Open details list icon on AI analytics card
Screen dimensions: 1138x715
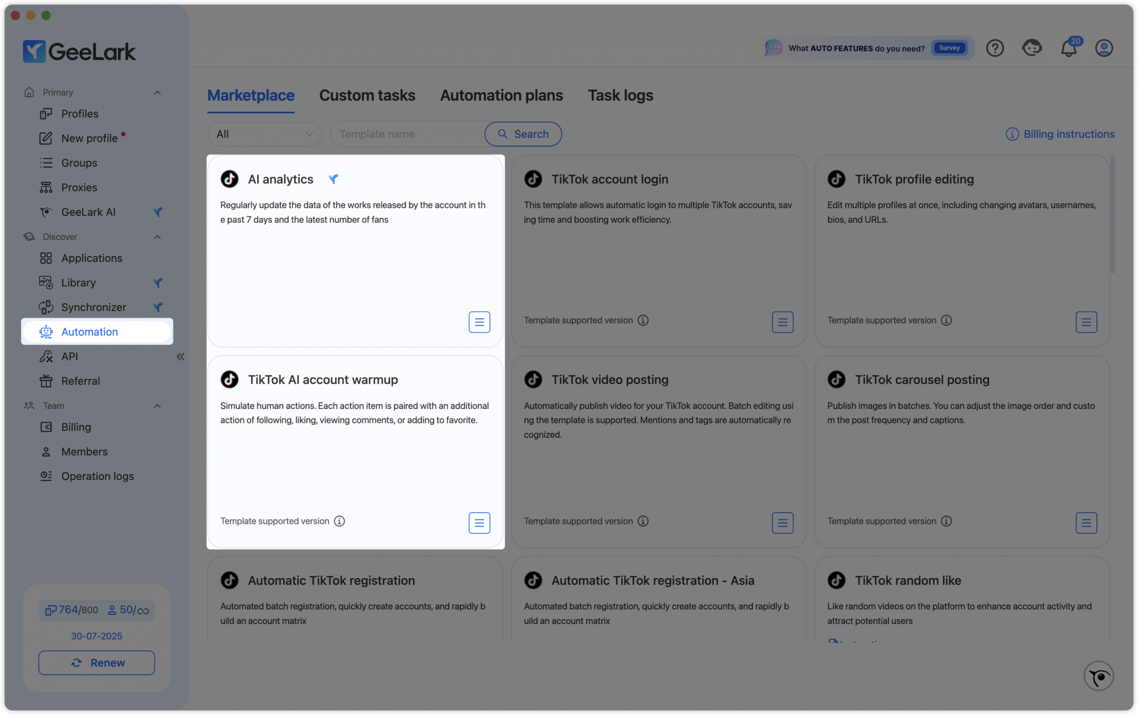click(x=479, y=322)
